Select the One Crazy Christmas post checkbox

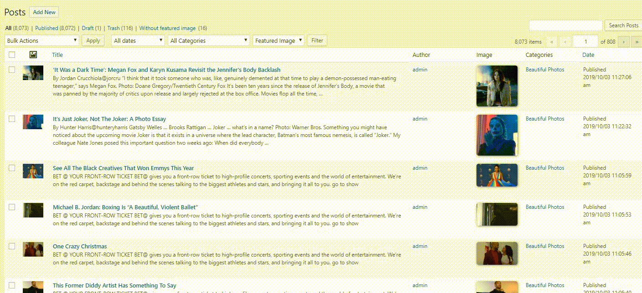12,246
